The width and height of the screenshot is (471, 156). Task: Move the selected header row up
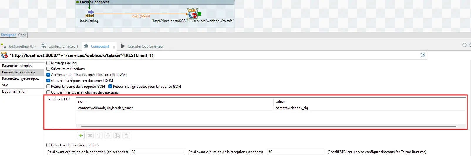tap(99, 135)
